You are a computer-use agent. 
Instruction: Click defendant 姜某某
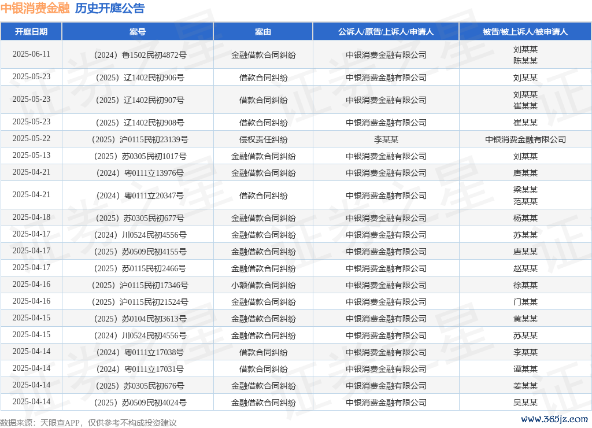pyautogui.click(x=525, y=386)
